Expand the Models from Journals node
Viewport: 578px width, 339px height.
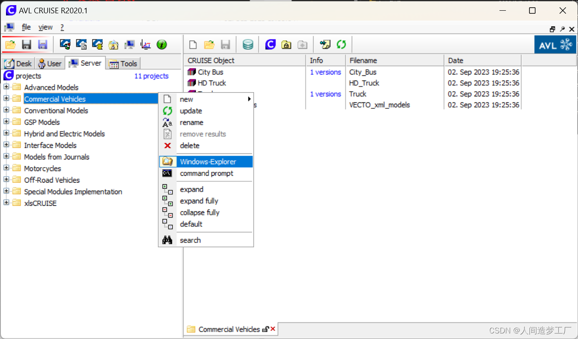pyautogui.click(x=6, y=156)
